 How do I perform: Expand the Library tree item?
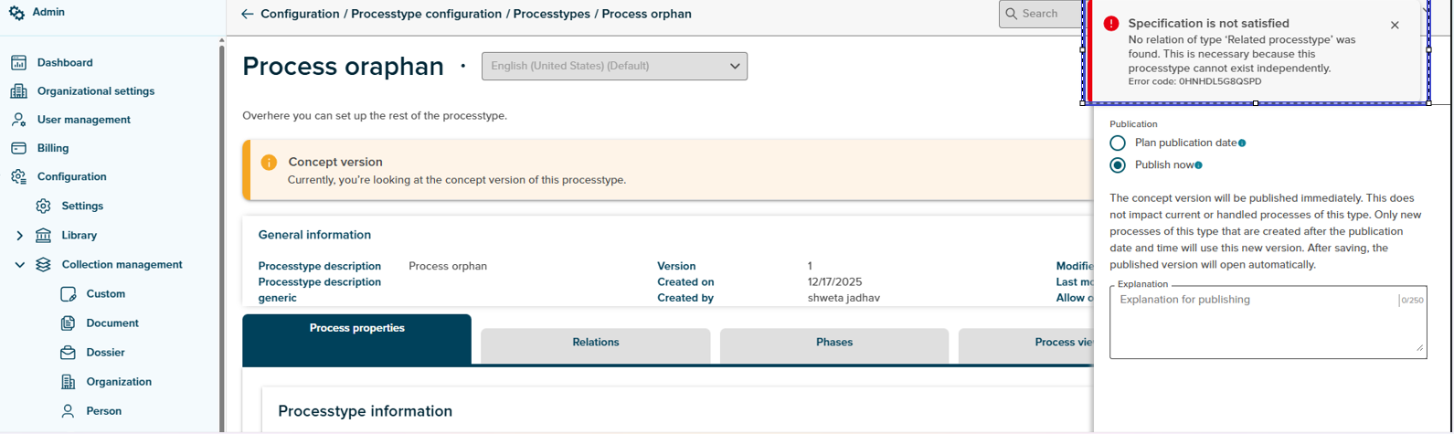19,236
